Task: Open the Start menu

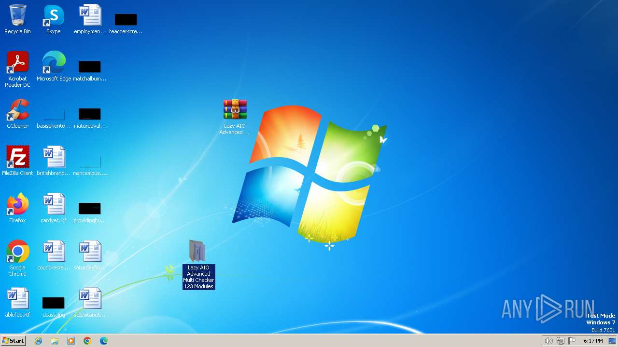Action: click(x=13, y=340)
